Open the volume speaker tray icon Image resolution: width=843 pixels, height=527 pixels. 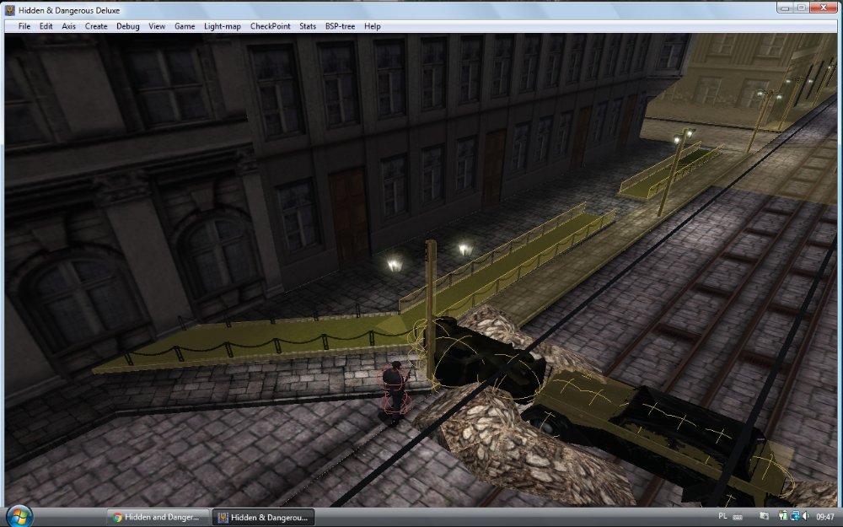tap(806, 516)
